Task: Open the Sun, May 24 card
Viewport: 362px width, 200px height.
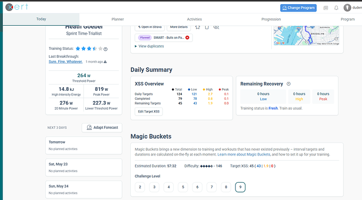Action: 83,190
